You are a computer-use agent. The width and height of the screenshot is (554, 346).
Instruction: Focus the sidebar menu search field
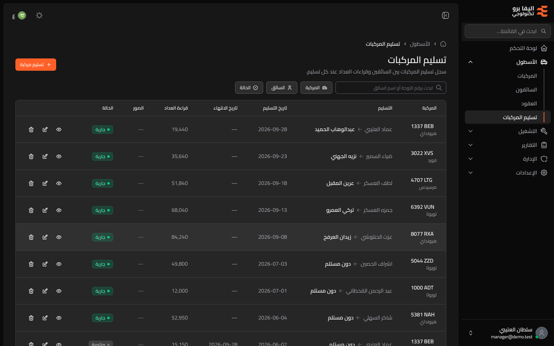tap(508, 31)
